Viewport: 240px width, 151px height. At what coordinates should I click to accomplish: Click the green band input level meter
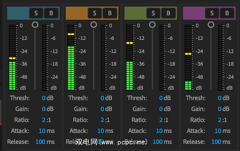pos(130,57)
